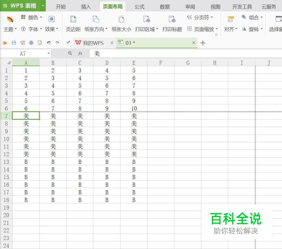
Task: Expand the 页面缩放 dropdown arrow
Action: pos(217,29)
